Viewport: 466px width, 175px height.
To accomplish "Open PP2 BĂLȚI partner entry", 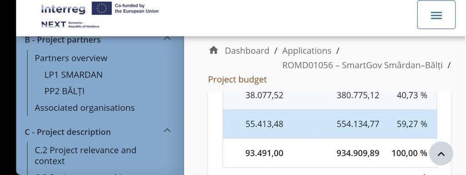I will coord(65,91).
